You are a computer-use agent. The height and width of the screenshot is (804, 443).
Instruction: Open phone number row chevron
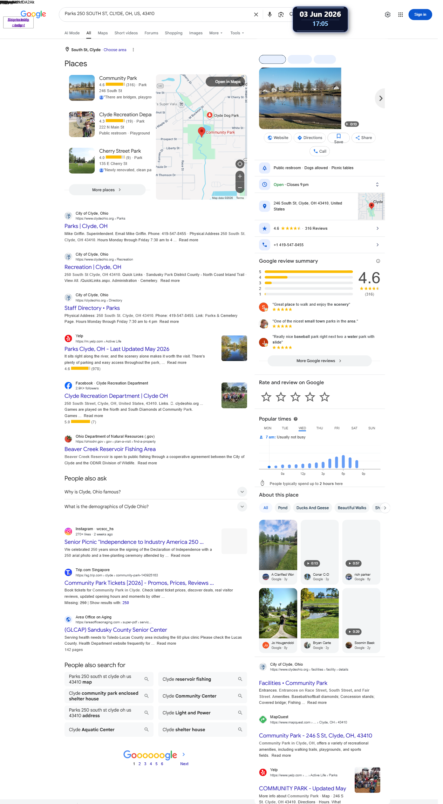[x=377, y=245]
